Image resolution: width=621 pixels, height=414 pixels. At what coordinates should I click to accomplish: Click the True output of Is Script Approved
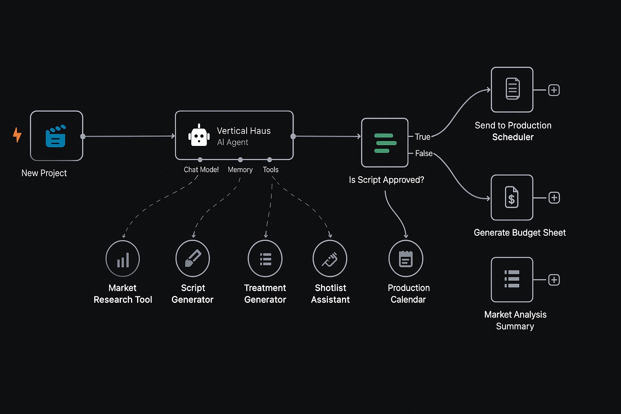point(422,137)
